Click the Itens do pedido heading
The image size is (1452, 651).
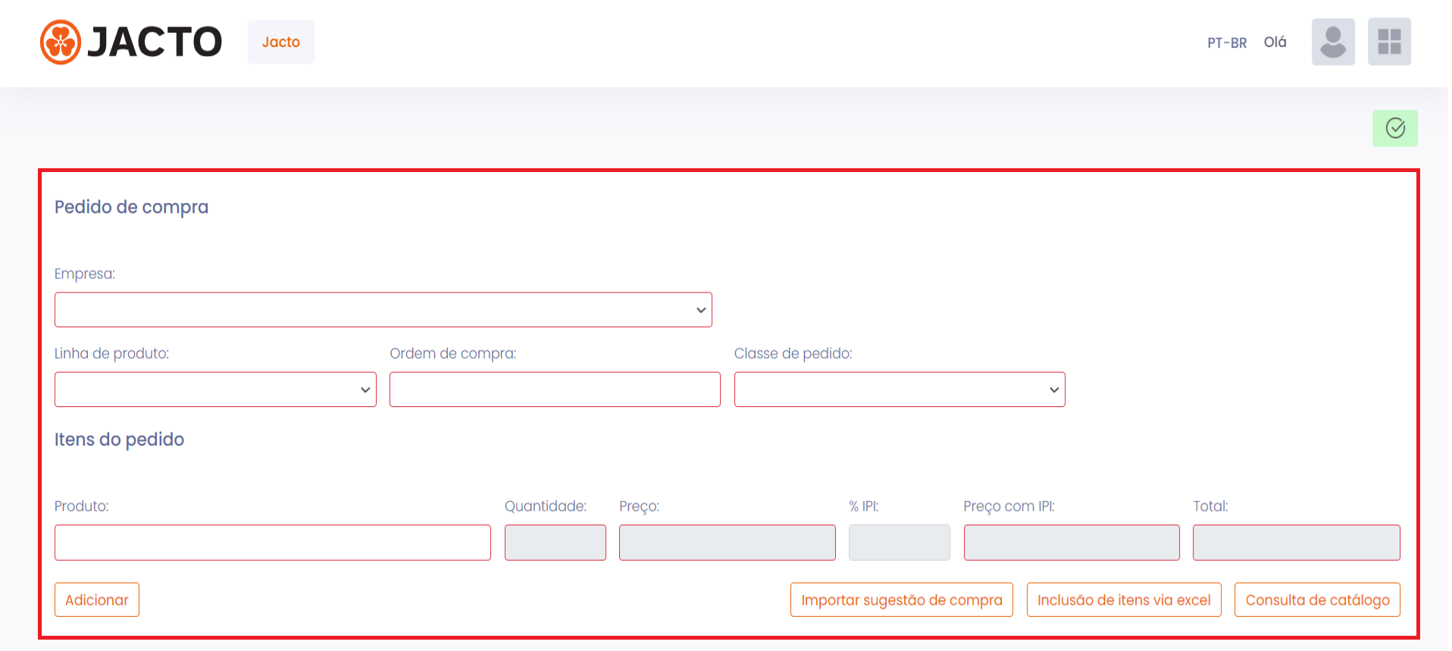[x=119, y=440]
